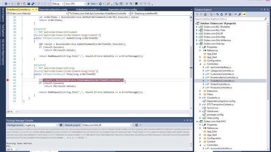Screen dimensions: 271x152
Task: Click the Save All toolbar icon
Action: tap(33, 4)
